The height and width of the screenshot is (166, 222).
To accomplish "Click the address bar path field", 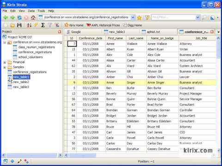I will pos(86,18).
